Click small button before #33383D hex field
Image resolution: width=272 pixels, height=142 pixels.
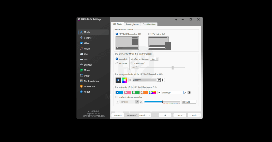[130, 80]
